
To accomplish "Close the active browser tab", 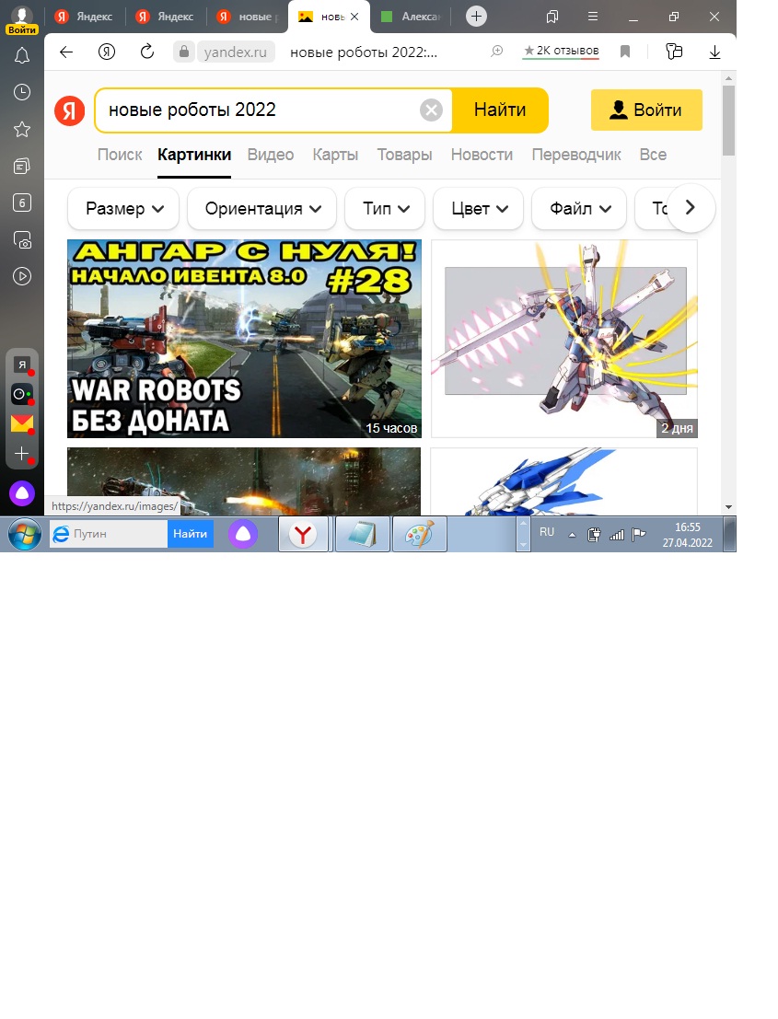I will pos(354,17).
